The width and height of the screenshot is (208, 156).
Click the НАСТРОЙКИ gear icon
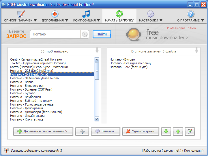tap(151, 14)
